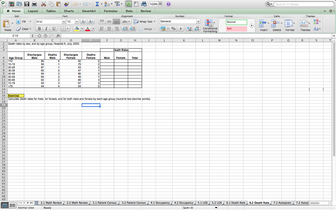Cut the selection using the Scissors icon
This screenshot has height=210, width=336.
(x=43, y=4)
